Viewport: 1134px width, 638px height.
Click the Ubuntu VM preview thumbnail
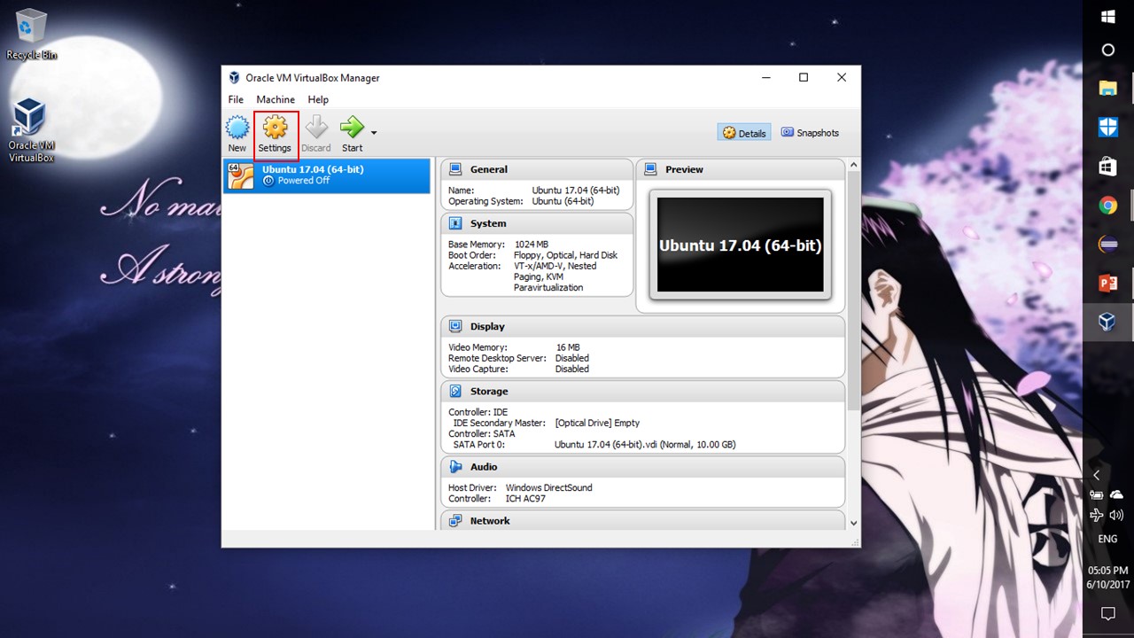740,245
